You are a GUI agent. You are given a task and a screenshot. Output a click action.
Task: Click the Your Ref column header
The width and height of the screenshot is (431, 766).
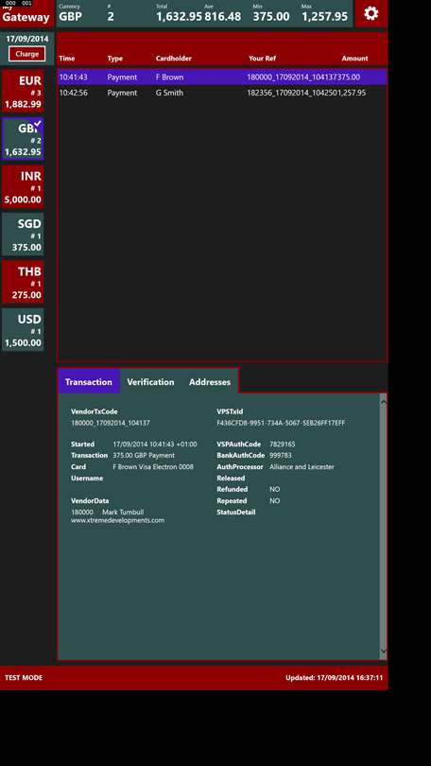click(x=262, y=58)
